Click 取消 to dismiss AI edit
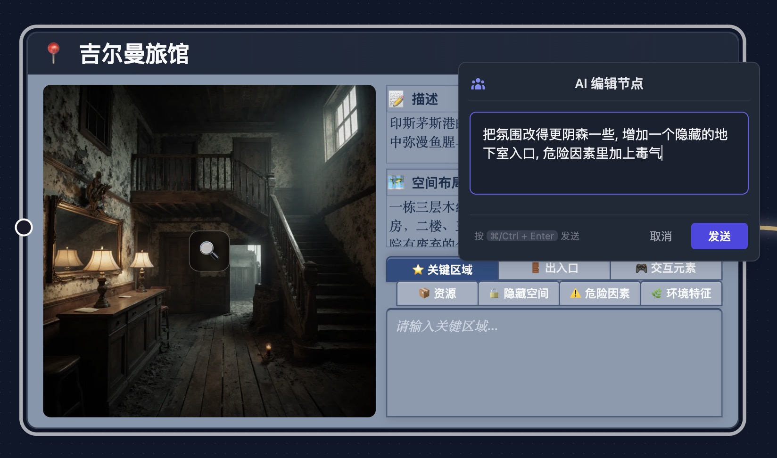This screenshot has width=777, height=458. point(661,236)
